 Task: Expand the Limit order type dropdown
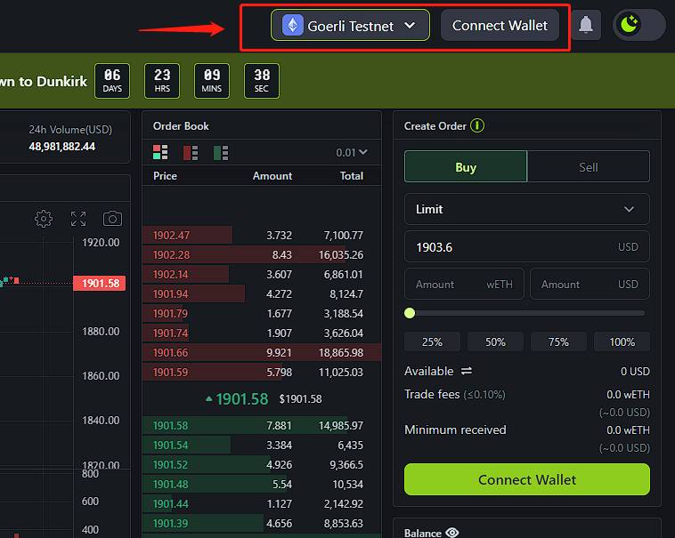(526, 209)
